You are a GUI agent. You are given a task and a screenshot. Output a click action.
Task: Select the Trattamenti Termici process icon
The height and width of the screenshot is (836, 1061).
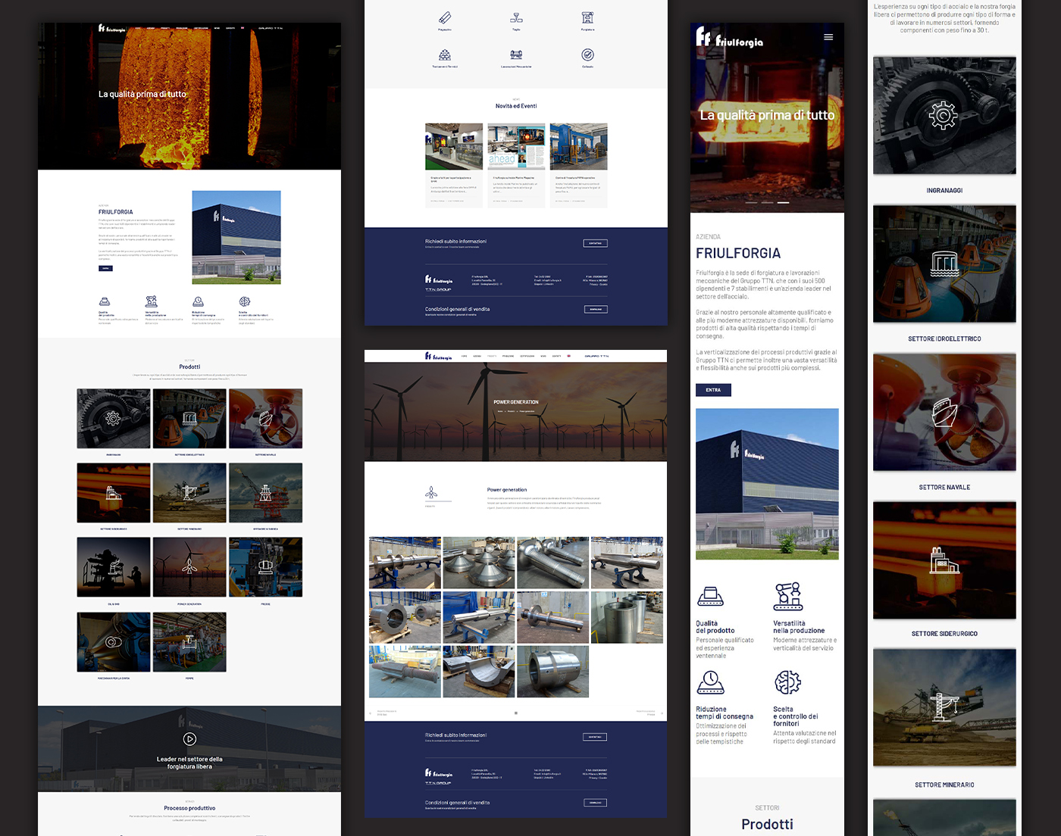click(x=445, y=55)
